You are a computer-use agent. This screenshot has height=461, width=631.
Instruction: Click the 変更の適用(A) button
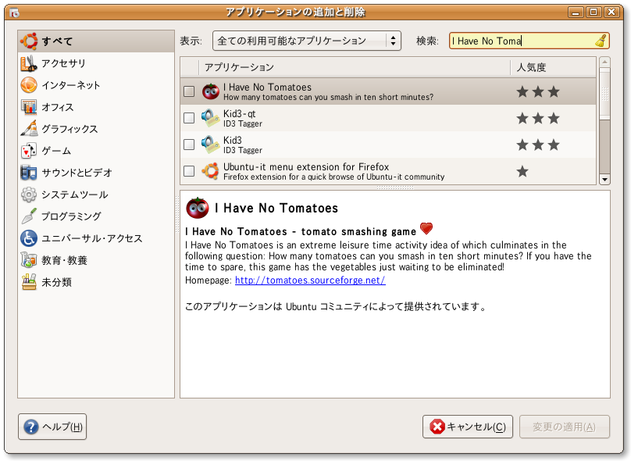tap(564, 427)
